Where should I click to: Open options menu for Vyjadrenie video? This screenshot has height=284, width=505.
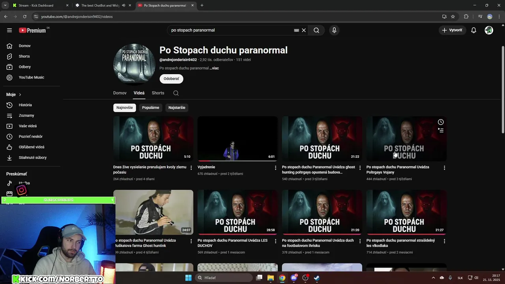click(276, 168)
